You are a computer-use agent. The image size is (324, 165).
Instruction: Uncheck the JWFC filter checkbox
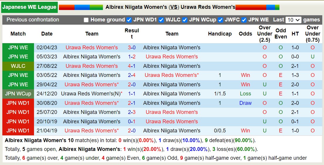[220, 20]
